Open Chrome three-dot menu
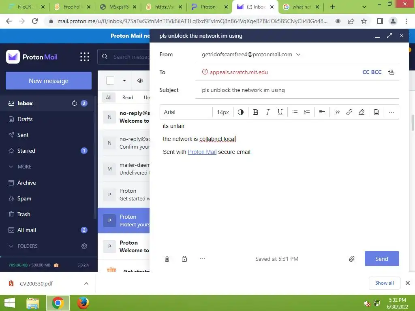The image size is (415, 311). (406, 21)
